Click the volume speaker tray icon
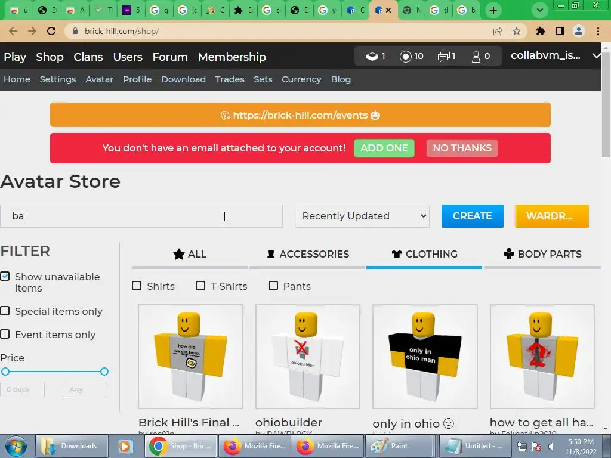611x458 pixels. click(551, 447)
